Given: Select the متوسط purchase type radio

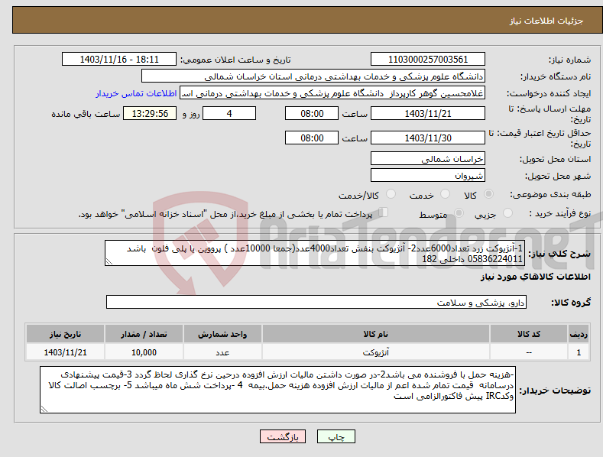Looking at the screenshot, I should tap(459, 213).
